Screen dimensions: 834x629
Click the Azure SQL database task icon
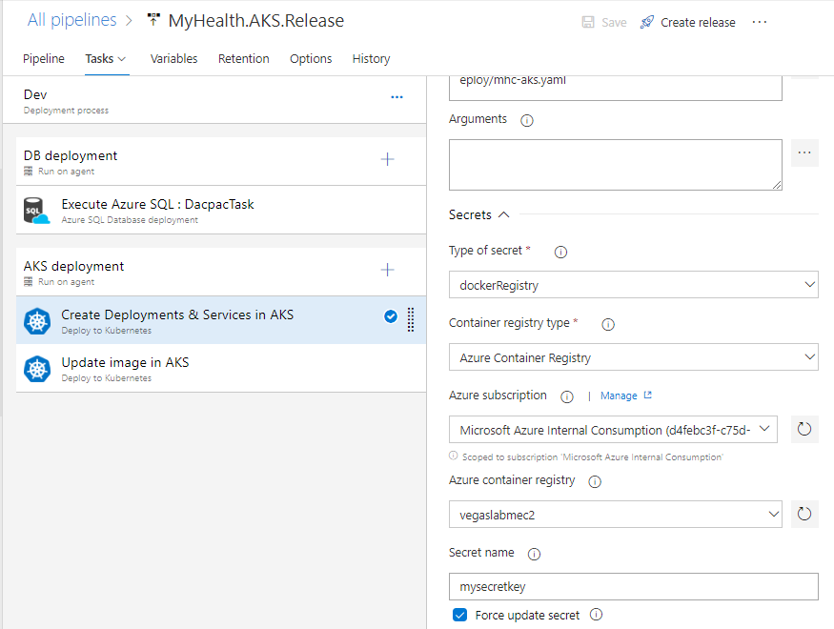(37, 211)
